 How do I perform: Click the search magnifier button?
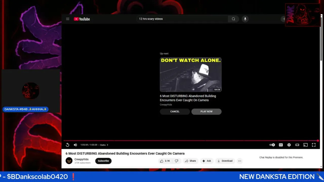(x=233, y=19)
